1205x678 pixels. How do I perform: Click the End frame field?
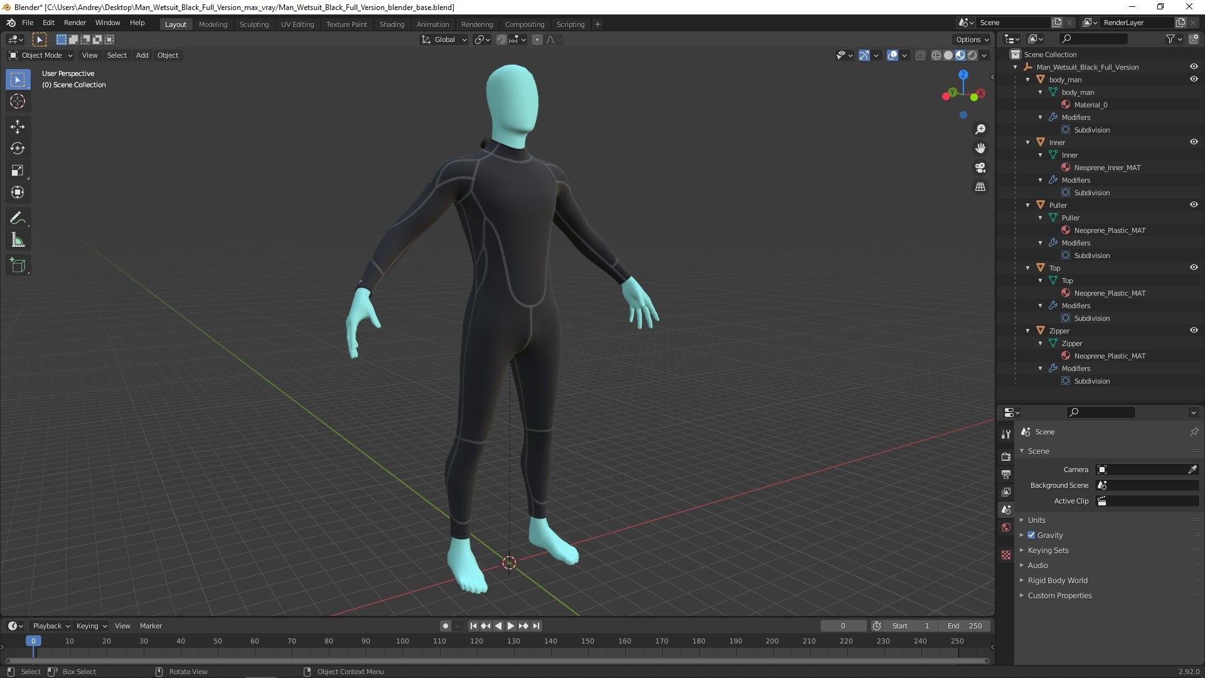click(x=965, y=626)
